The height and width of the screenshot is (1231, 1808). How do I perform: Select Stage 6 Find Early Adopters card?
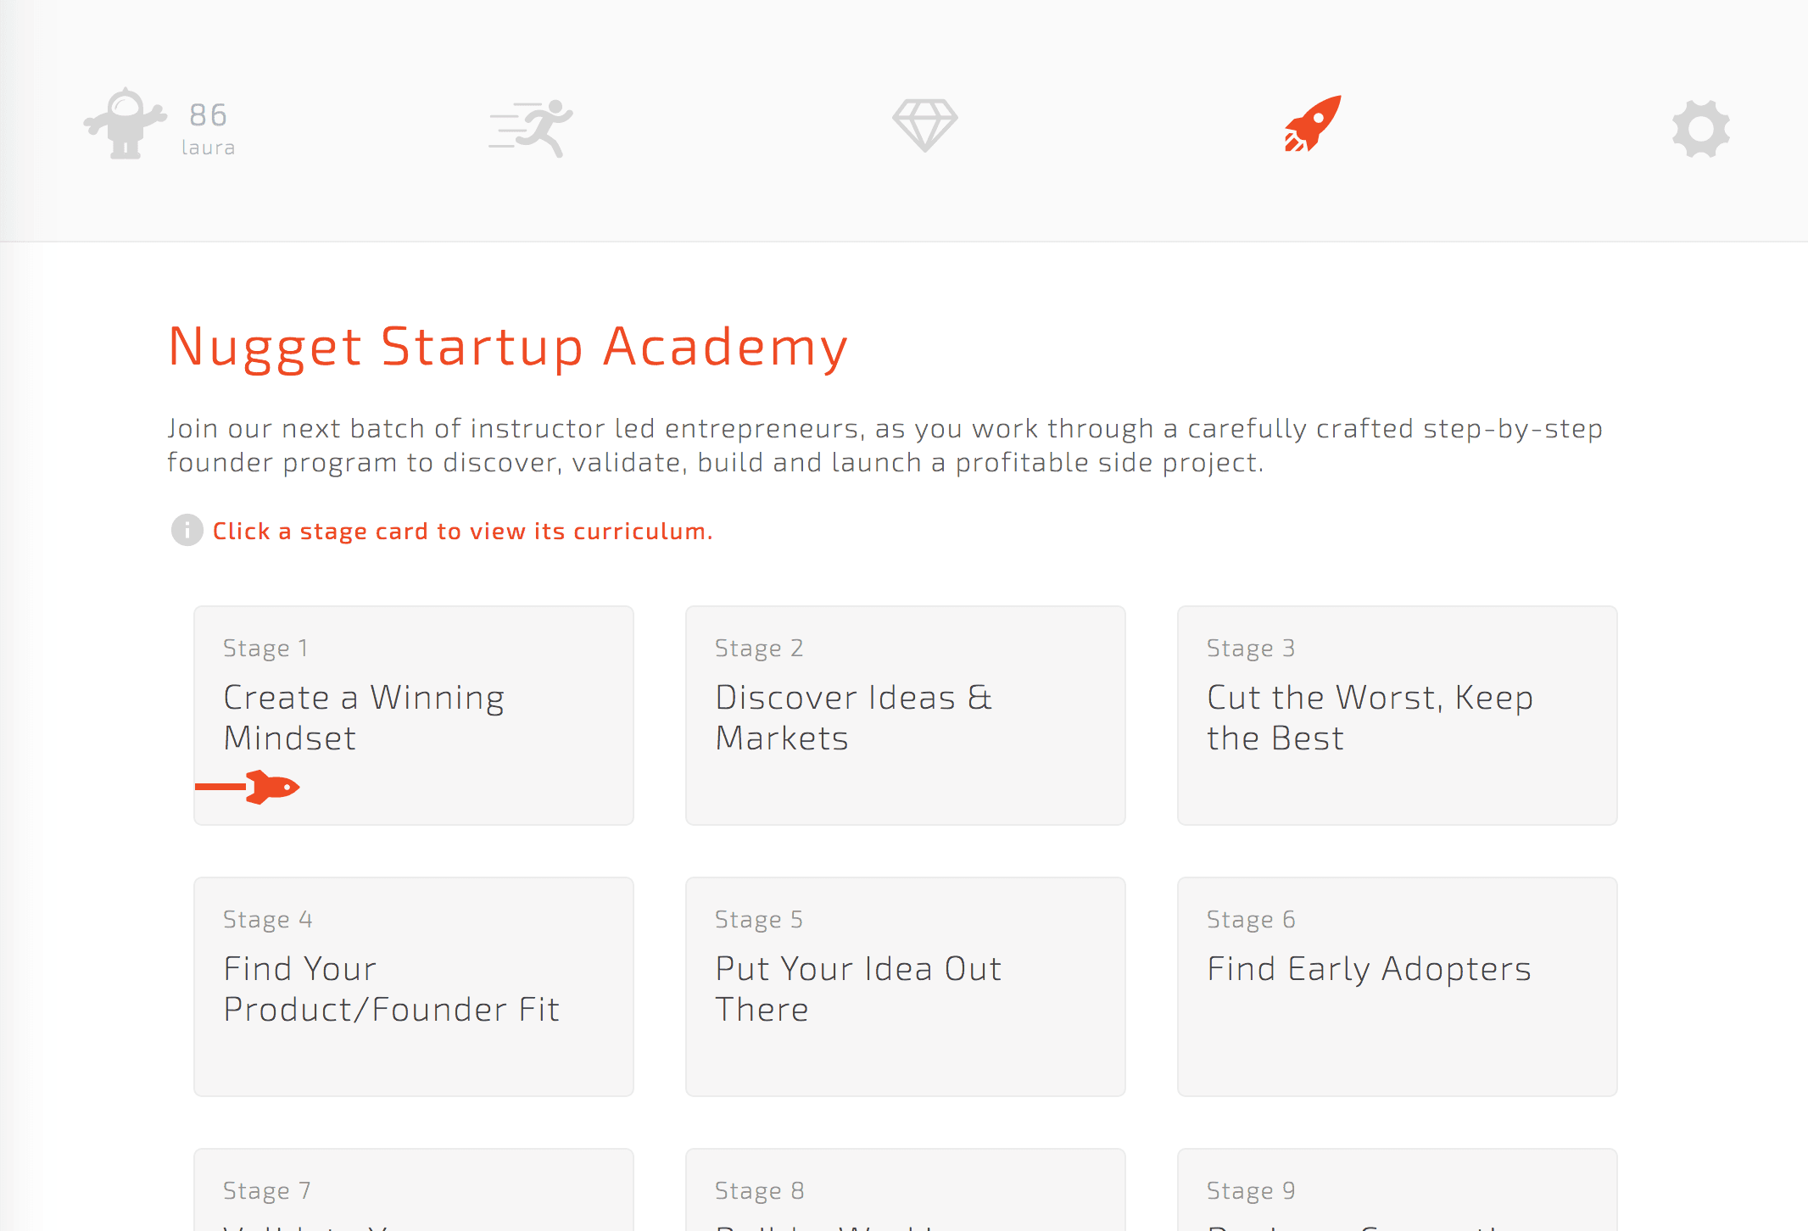pos(1397,986)
